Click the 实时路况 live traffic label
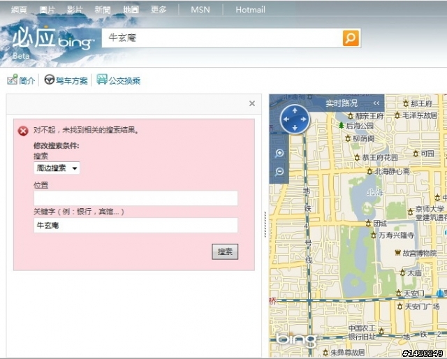Viewport: 447px width, 359px height. coord(342,103)
